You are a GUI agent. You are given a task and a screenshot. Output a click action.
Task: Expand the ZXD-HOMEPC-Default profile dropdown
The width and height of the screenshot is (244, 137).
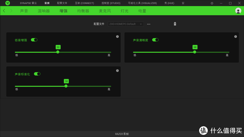[126, 24]
